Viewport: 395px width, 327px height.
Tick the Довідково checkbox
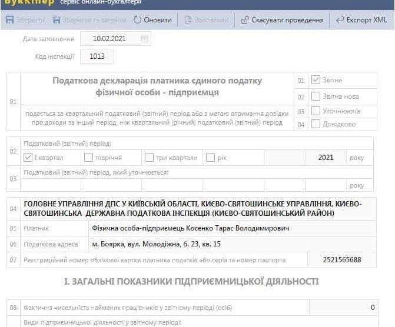click(316, 124)
